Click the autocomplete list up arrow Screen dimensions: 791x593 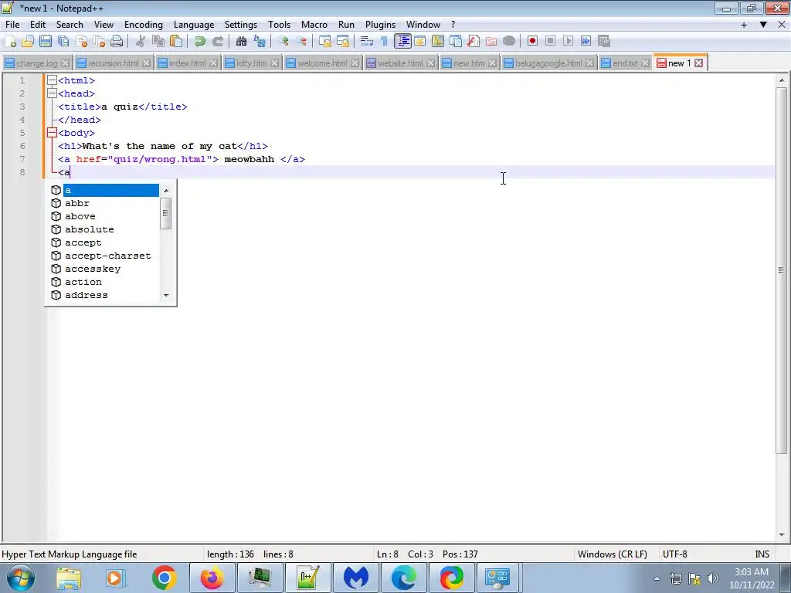click(166, 191)
